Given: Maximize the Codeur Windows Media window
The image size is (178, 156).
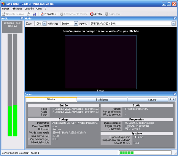Looking at the screenshot, I should (169, 4).
